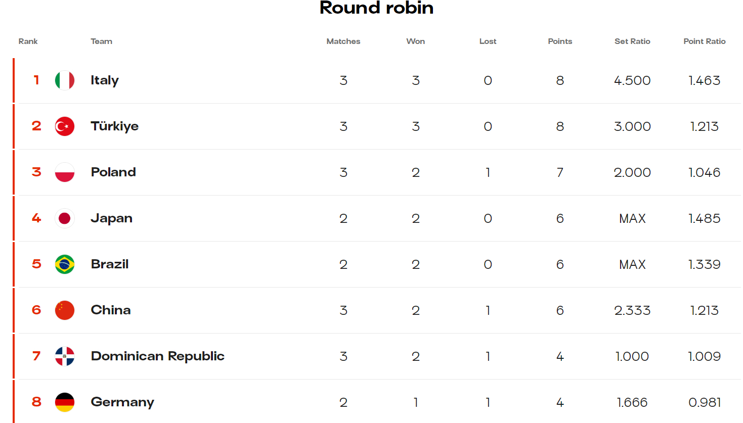Click the Türkiye flag icon
Image resolution: width=743 pixels, height=423 pixels.
[65, 126]
